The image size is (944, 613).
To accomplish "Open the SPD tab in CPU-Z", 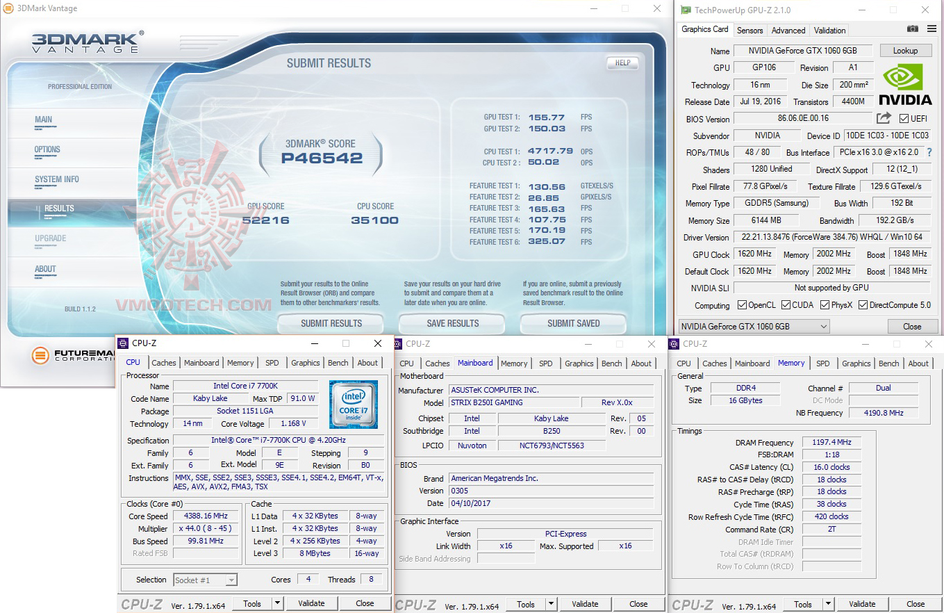I will pyautogui.click(x=272, y=362).
